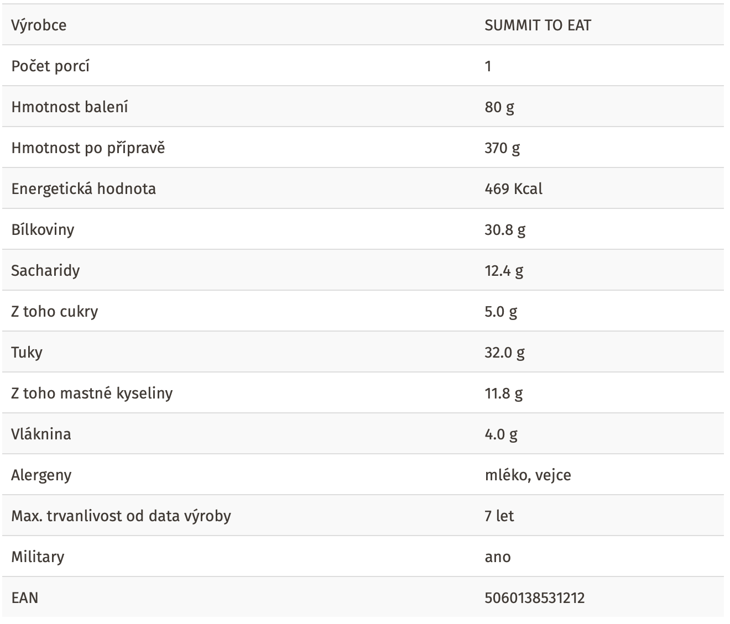Click the EAN number 5060138531212
This screenshot has width=730, height=624.
tap(534, 598)
